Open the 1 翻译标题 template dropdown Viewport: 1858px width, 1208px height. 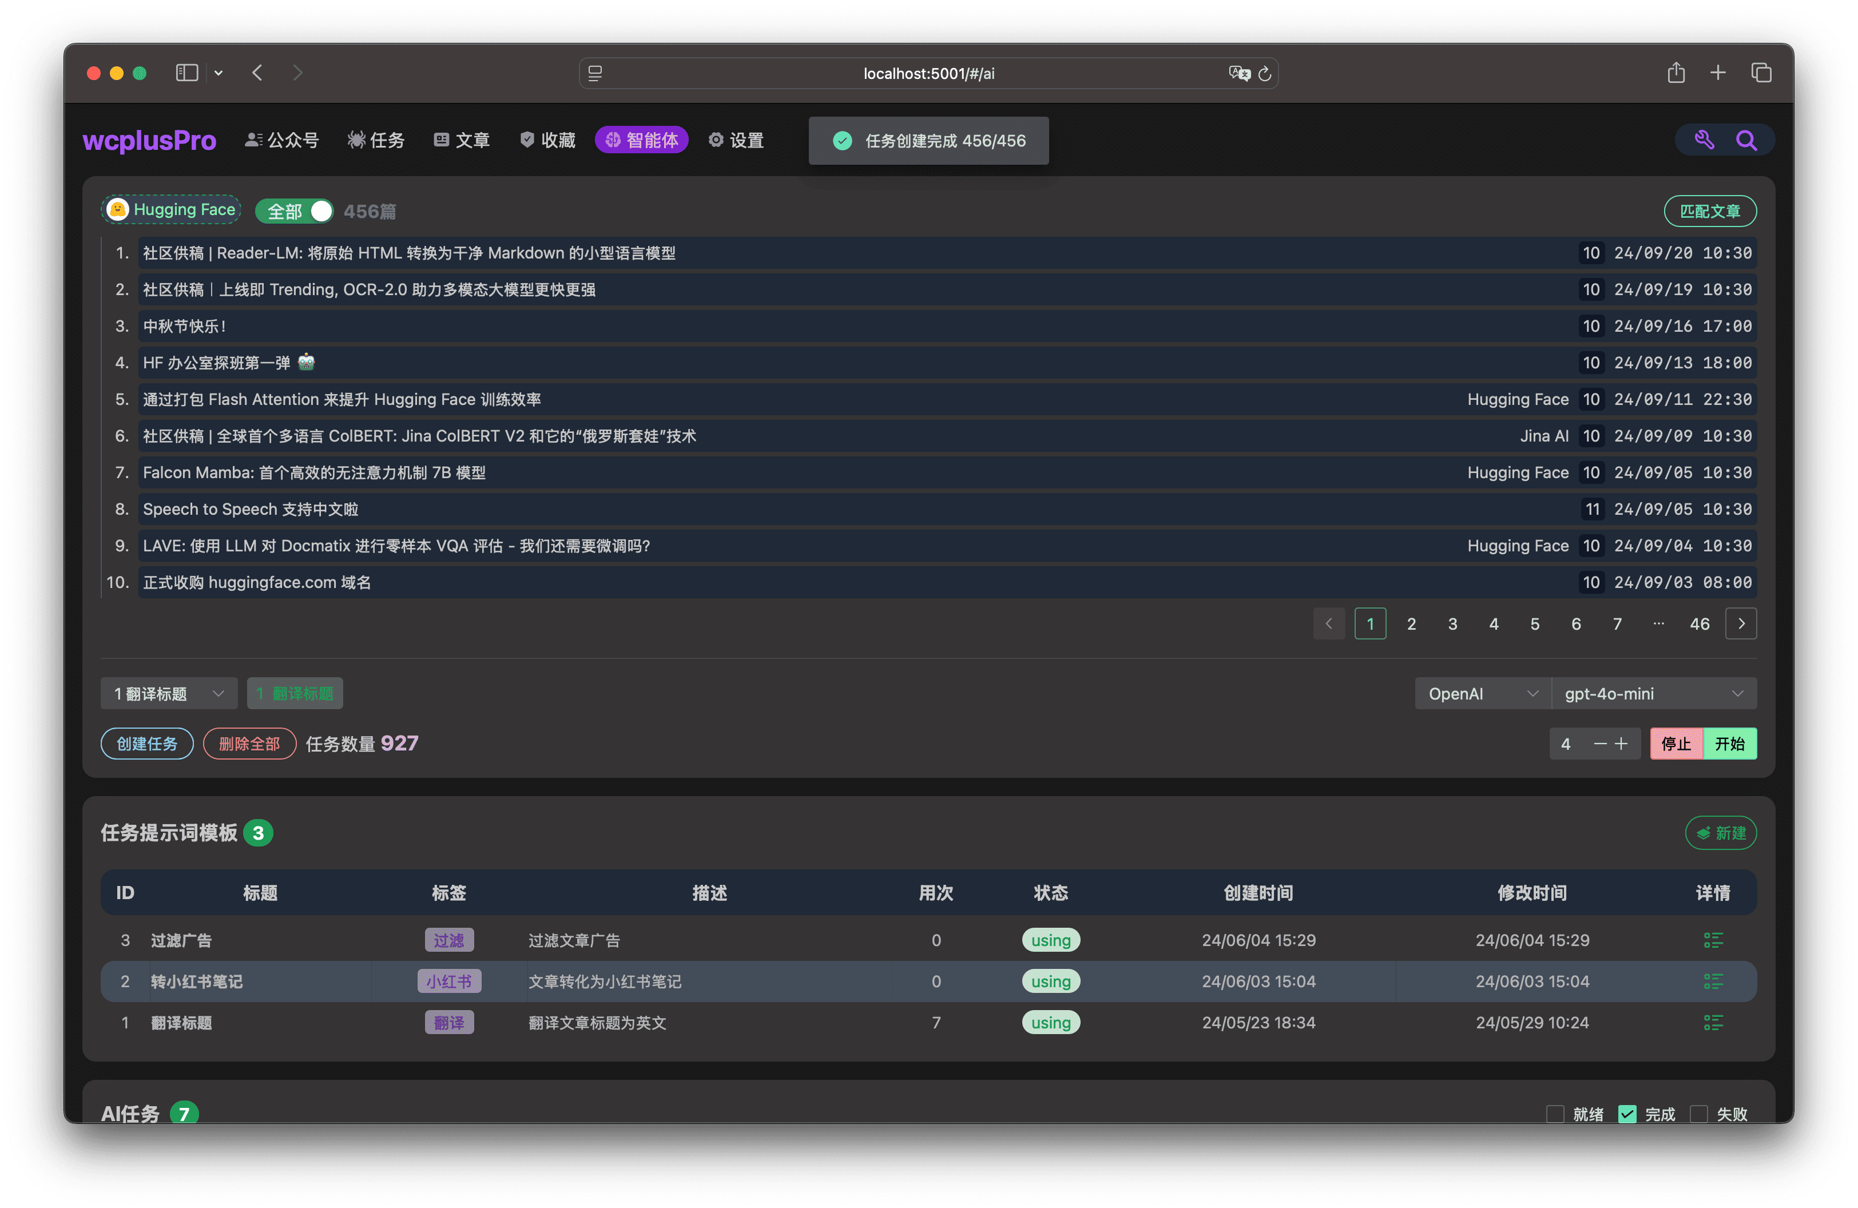(169, 693)
